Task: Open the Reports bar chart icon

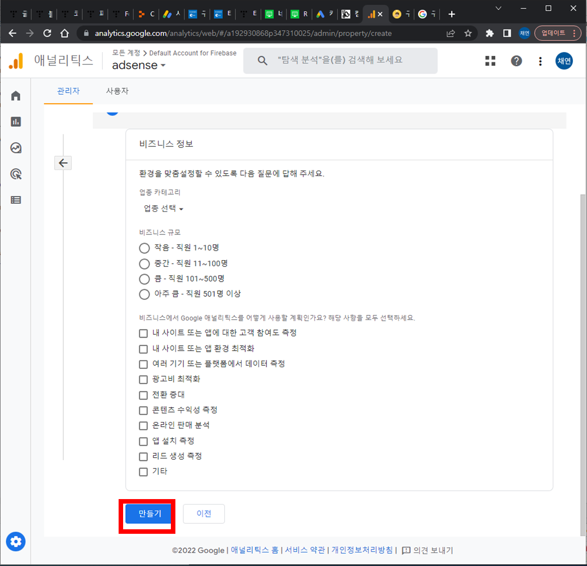Action: 16,122
